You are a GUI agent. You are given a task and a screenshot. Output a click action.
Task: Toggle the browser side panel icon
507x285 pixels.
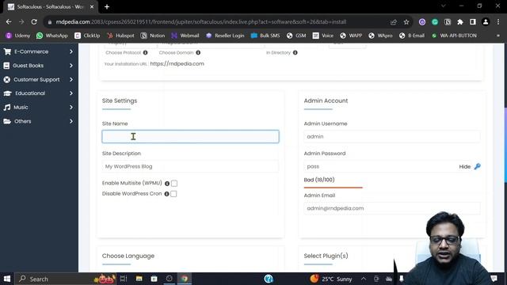coord(473,22)
